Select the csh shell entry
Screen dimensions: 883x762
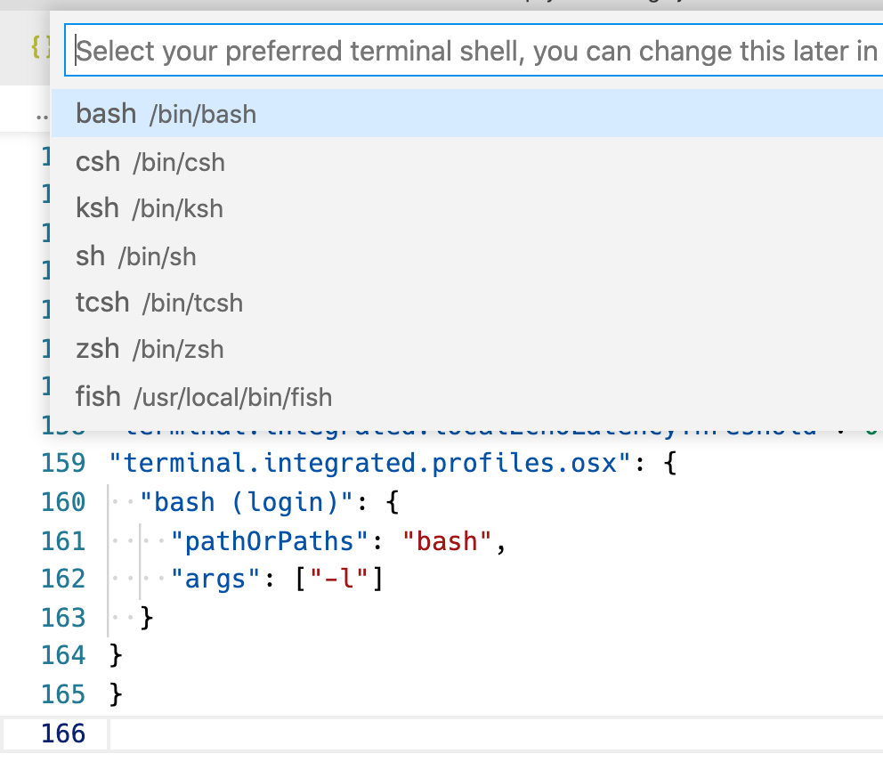coord(150,161)
